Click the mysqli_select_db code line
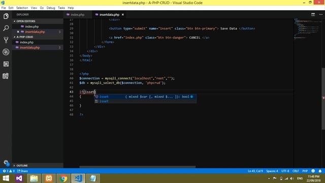The width and height of the screenshot is (325, 183). 122,83
